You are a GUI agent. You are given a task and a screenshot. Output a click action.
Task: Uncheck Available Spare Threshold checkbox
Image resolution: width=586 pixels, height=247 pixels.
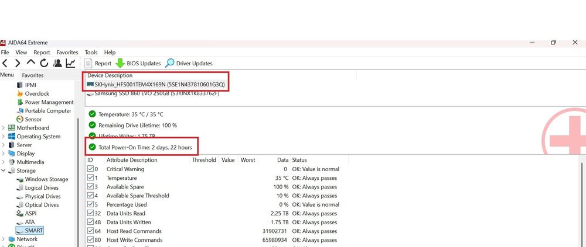coord(90,196)
